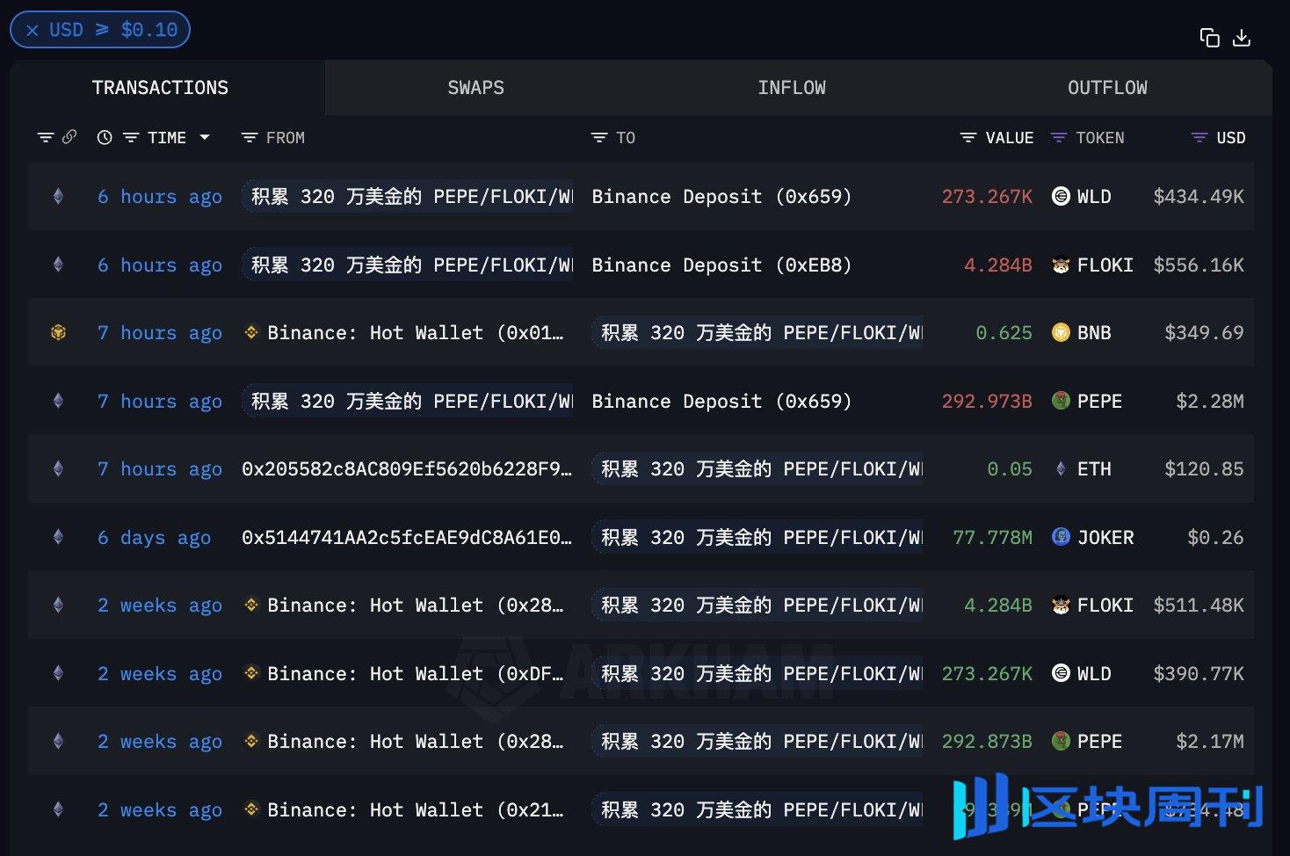Open the '6 hours ago' FLOKI transaction

160,265
